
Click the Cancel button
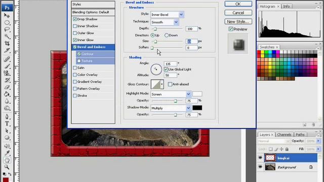coord(238,13)
